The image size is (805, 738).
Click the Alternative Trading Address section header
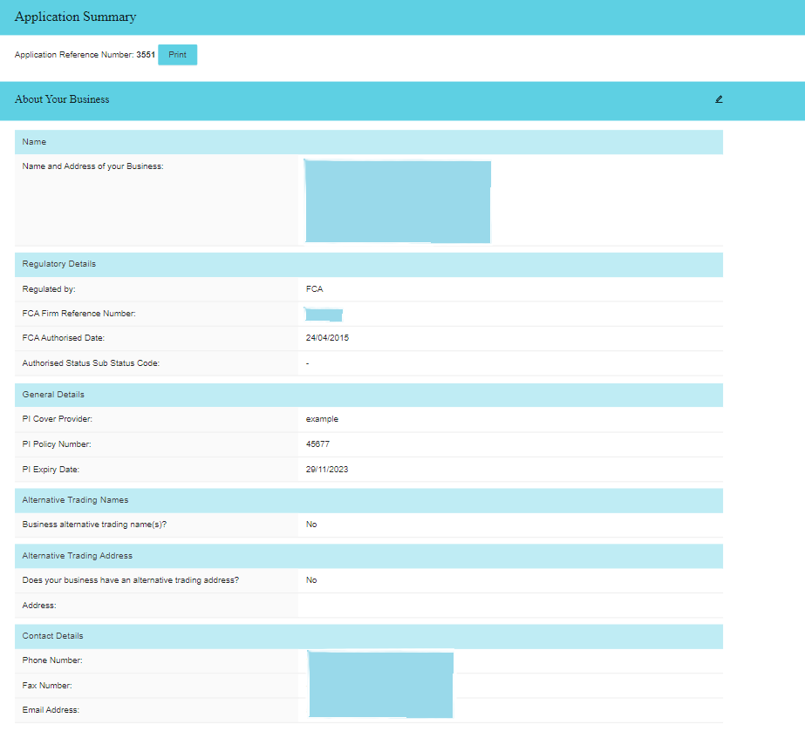(x=366, y=555)
